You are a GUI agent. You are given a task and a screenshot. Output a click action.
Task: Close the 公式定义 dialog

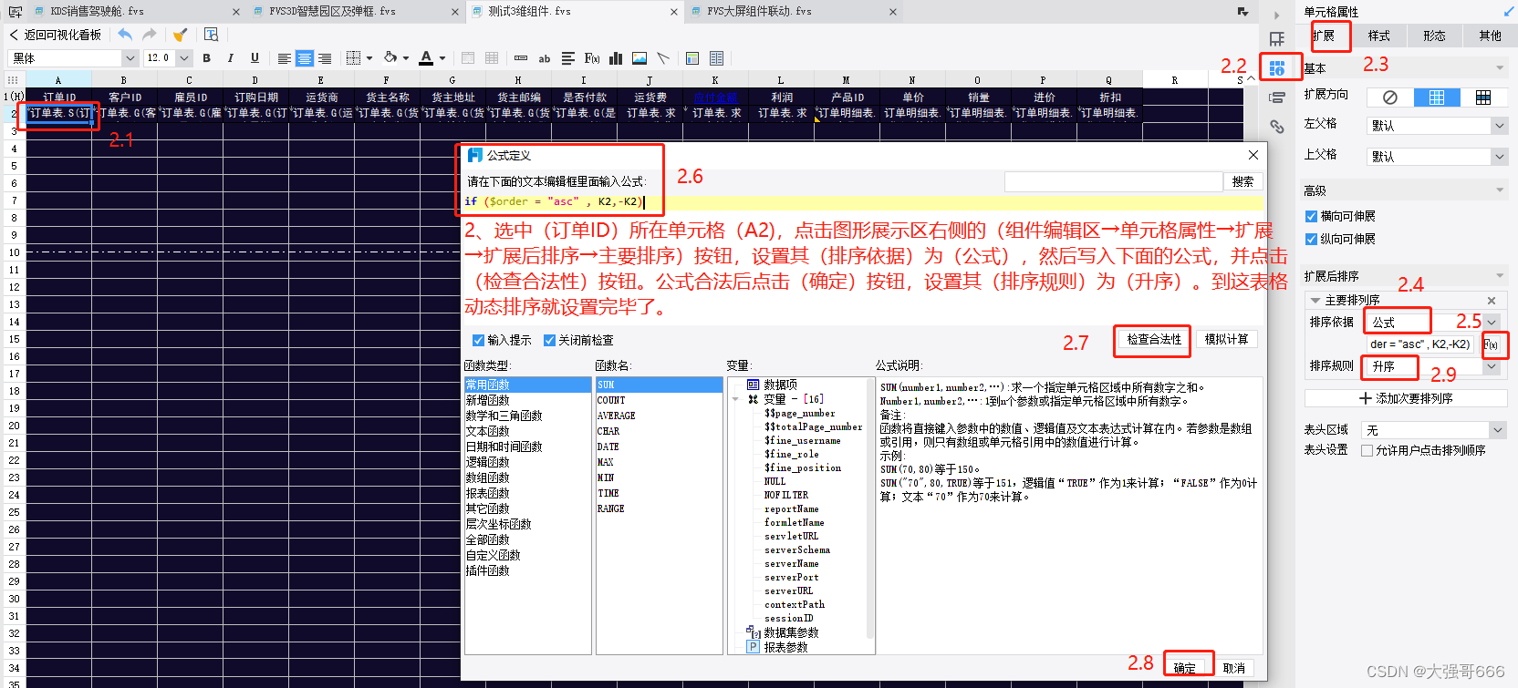tap(1253, 155)
